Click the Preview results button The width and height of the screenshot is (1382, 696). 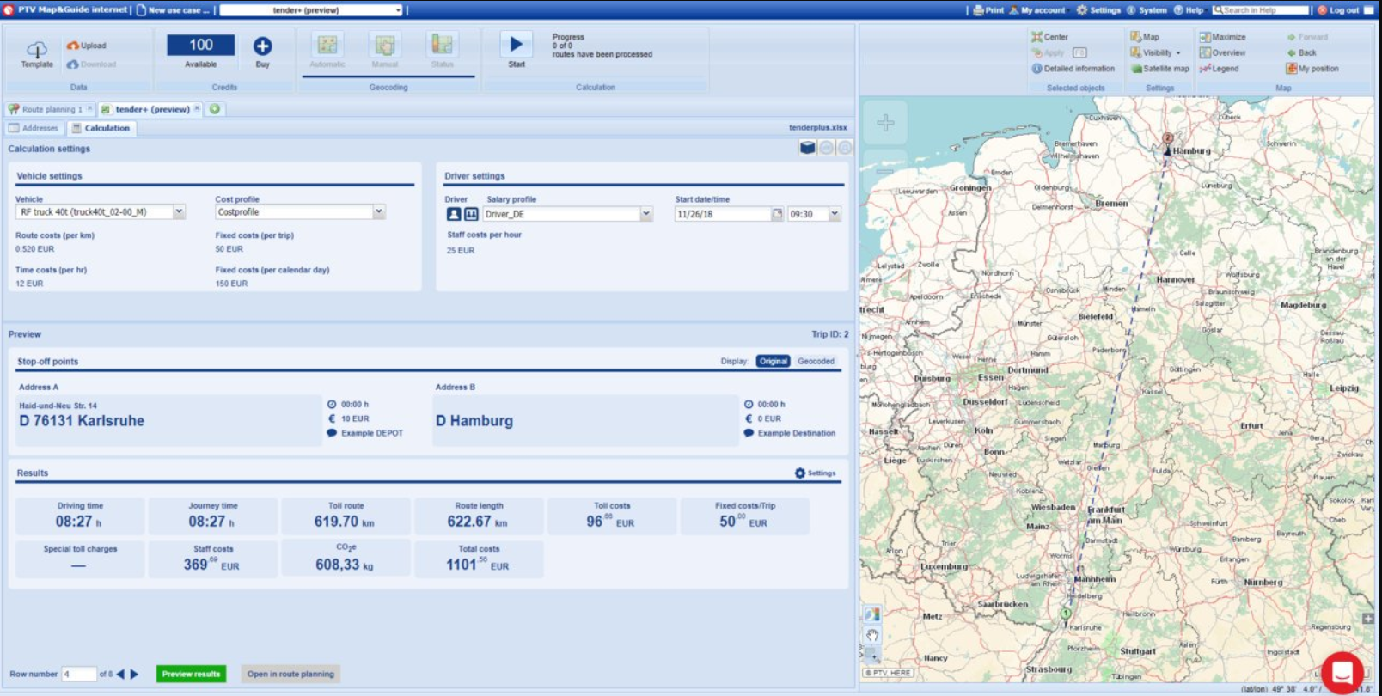[191, 675]
